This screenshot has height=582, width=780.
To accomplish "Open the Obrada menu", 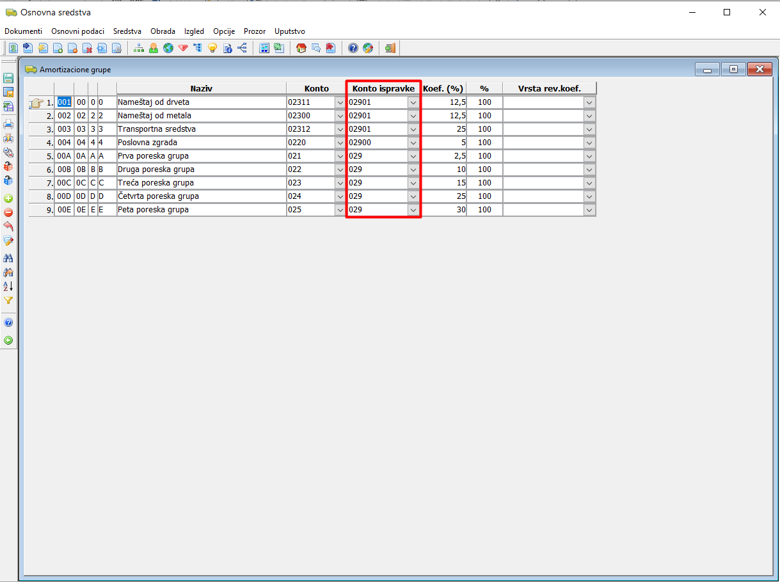I will [x=163, y=31].
